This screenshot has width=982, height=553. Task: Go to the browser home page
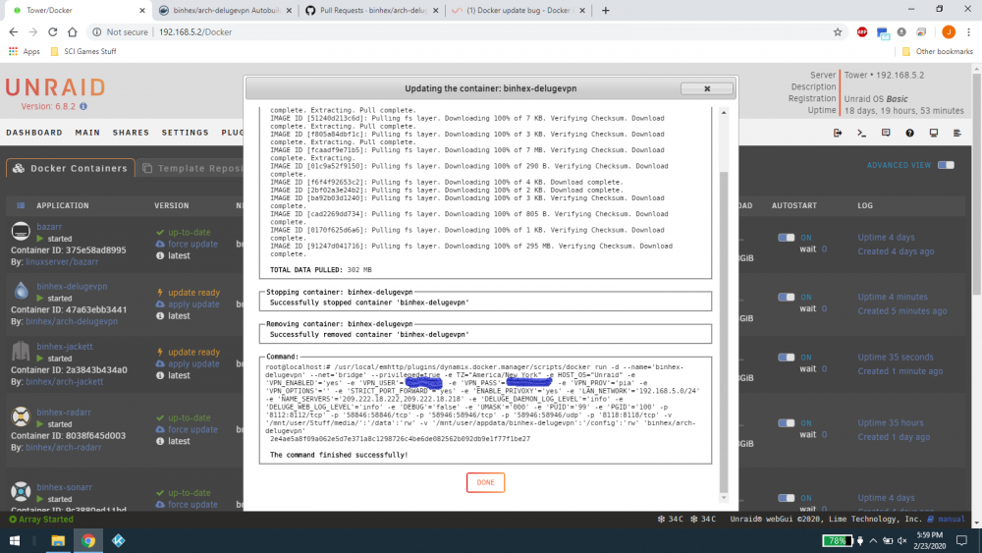tap(73, 32)
